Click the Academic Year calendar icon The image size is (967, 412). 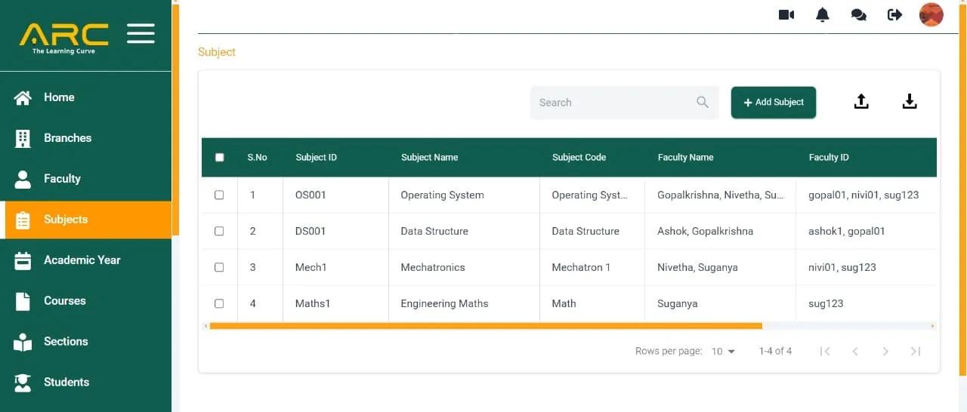tap(23, 260)
